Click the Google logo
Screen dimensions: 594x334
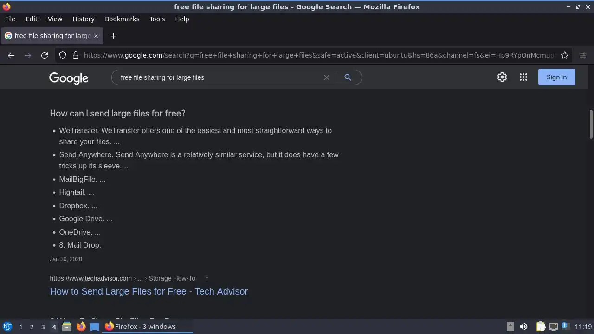click(x=69, y=78)
